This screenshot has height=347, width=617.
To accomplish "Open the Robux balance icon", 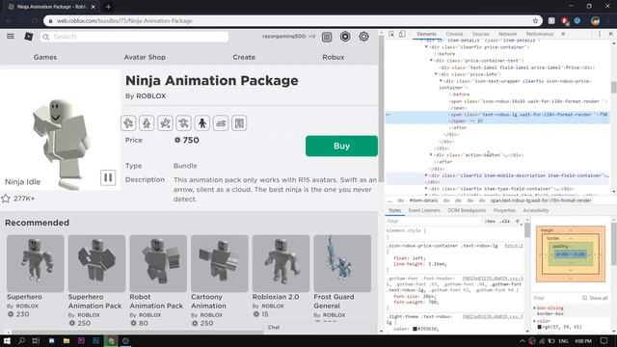I will pyautogui.click(x=345, y=37).
